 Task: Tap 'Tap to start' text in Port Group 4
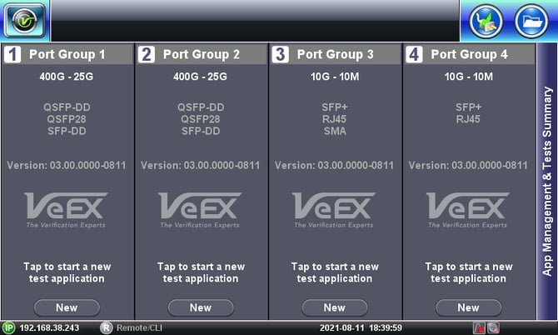[469, 272]
